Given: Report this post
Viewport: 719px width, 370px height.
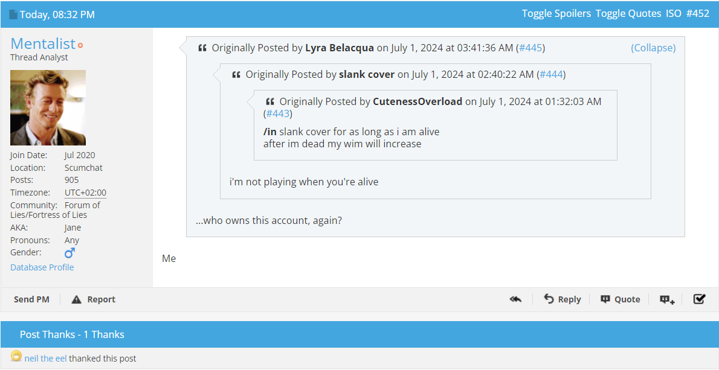Looking at the screenshot, I should (94, 299).
